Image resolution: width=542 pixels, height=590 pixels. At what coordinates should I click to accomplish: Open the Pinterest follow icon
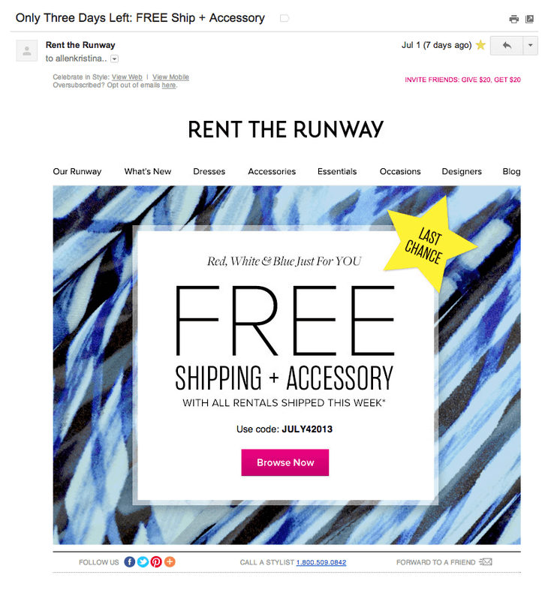pos(156,561)
